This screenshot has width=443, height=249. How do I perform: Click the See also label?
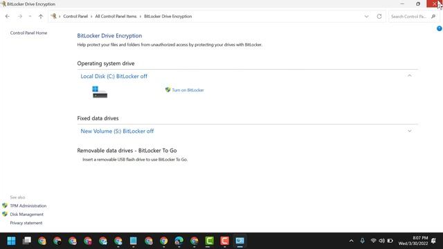tap(17, 197)
